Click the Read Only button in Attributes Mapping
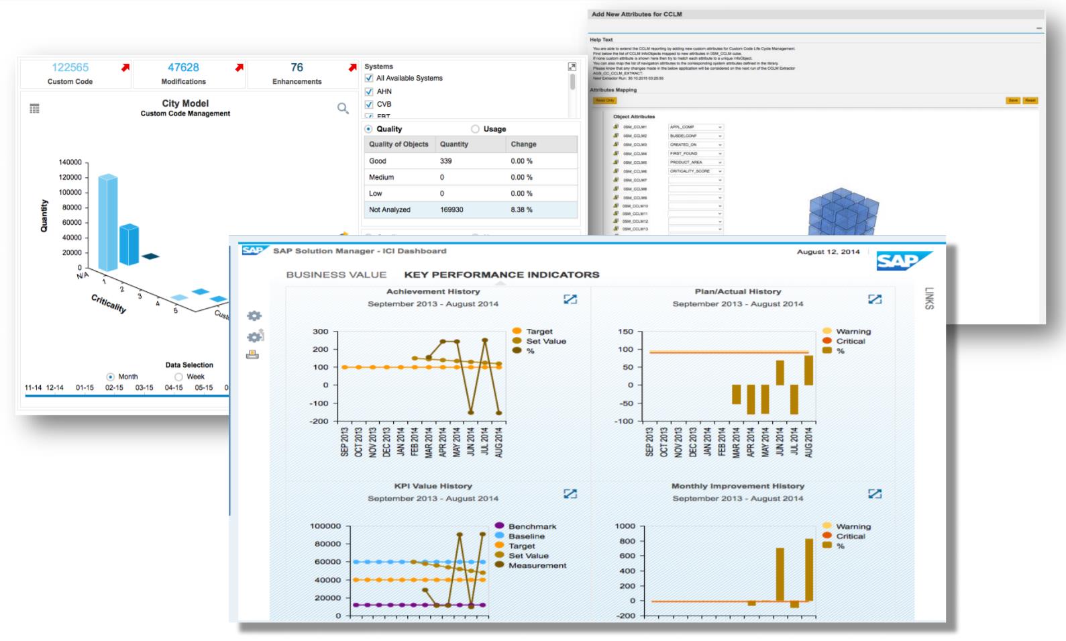Image resolution: width=1066 pixels, height=641 pixels. (x=604, y=100)
